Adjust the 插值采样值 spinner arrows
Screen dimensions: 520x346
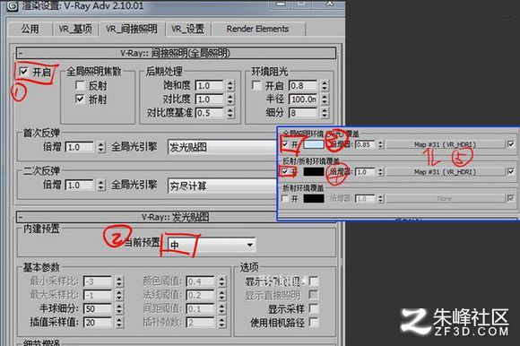coord(119,322)
